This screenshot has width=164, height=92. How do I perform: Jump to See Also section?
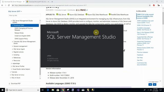click(140, 60)
